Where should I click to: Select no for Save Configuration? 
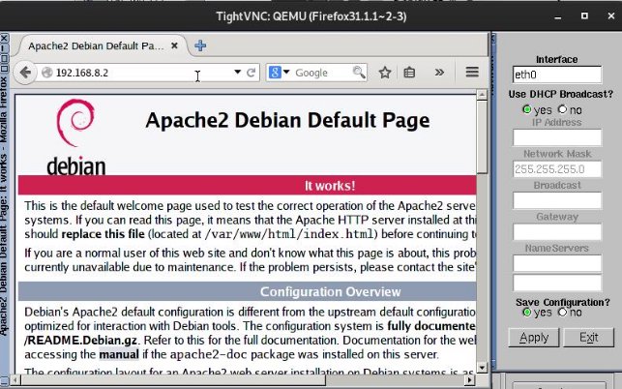pos(562,312)
